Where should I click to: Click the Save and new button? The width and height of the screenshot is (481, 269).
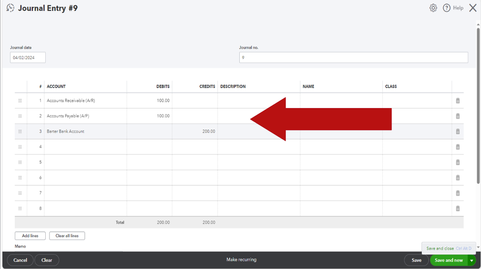point(449,260)
